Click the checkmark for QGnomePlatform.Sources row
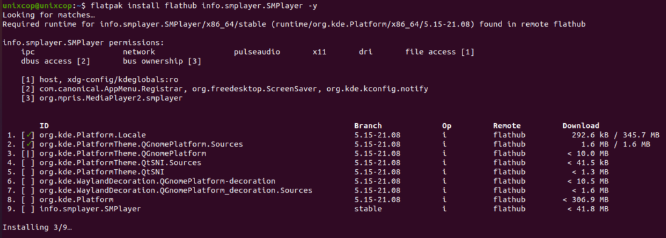This screenshot has width=666, height=238. click(x=28, y=145)
